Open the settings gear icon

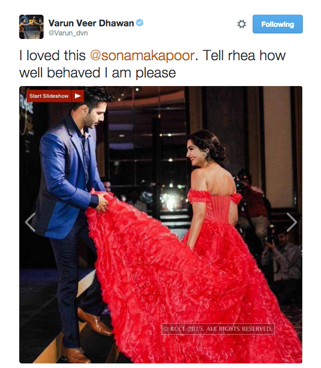point(242,24)
